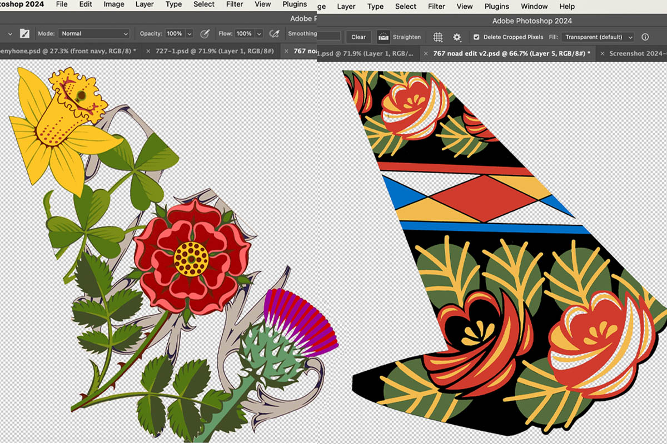Switch to 767 noad edit v2.psd tab
Viewport: 667px width, 444px height.
pos(511,54)
